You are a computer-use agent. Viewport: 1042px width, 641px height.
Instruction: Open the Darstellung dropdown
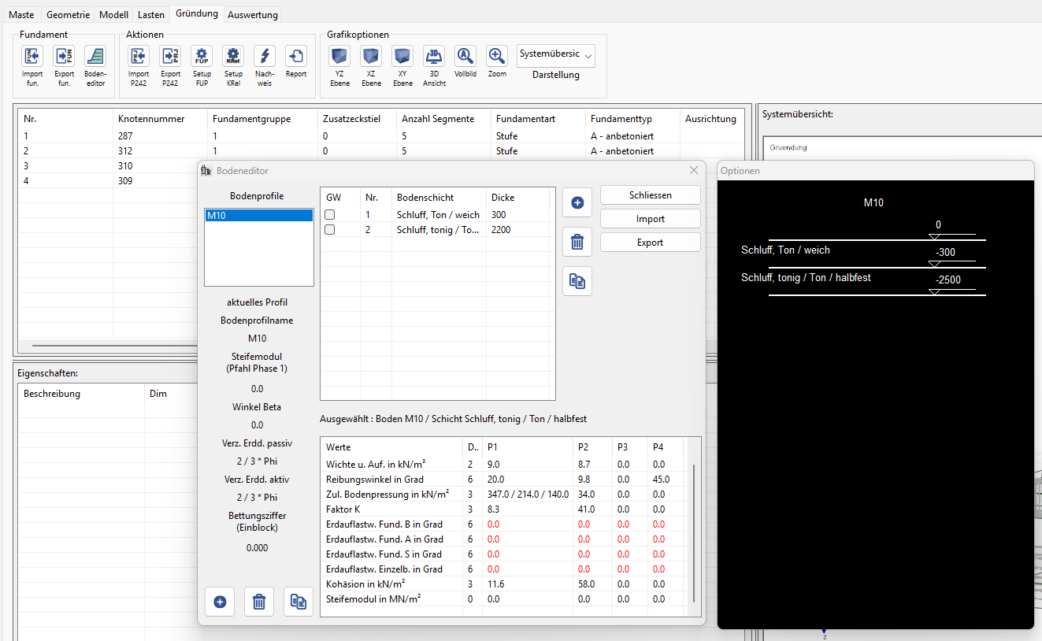(x=556, y=54)
